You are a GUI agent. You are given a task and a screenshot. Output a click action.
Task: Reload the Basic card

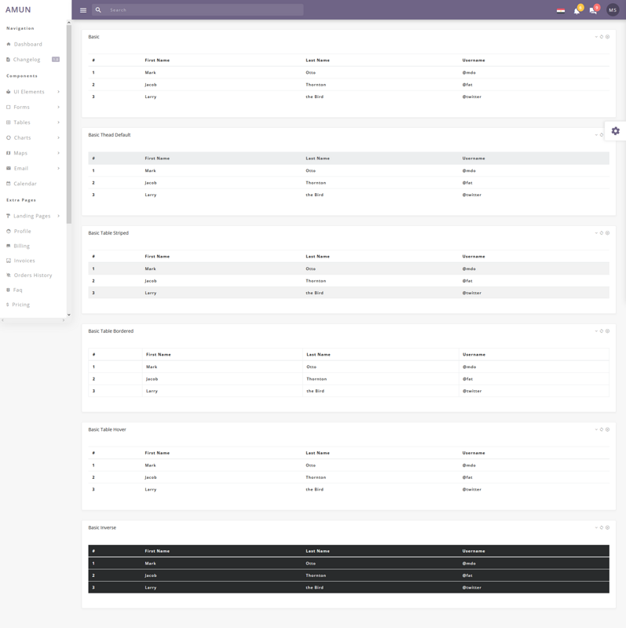602,37
